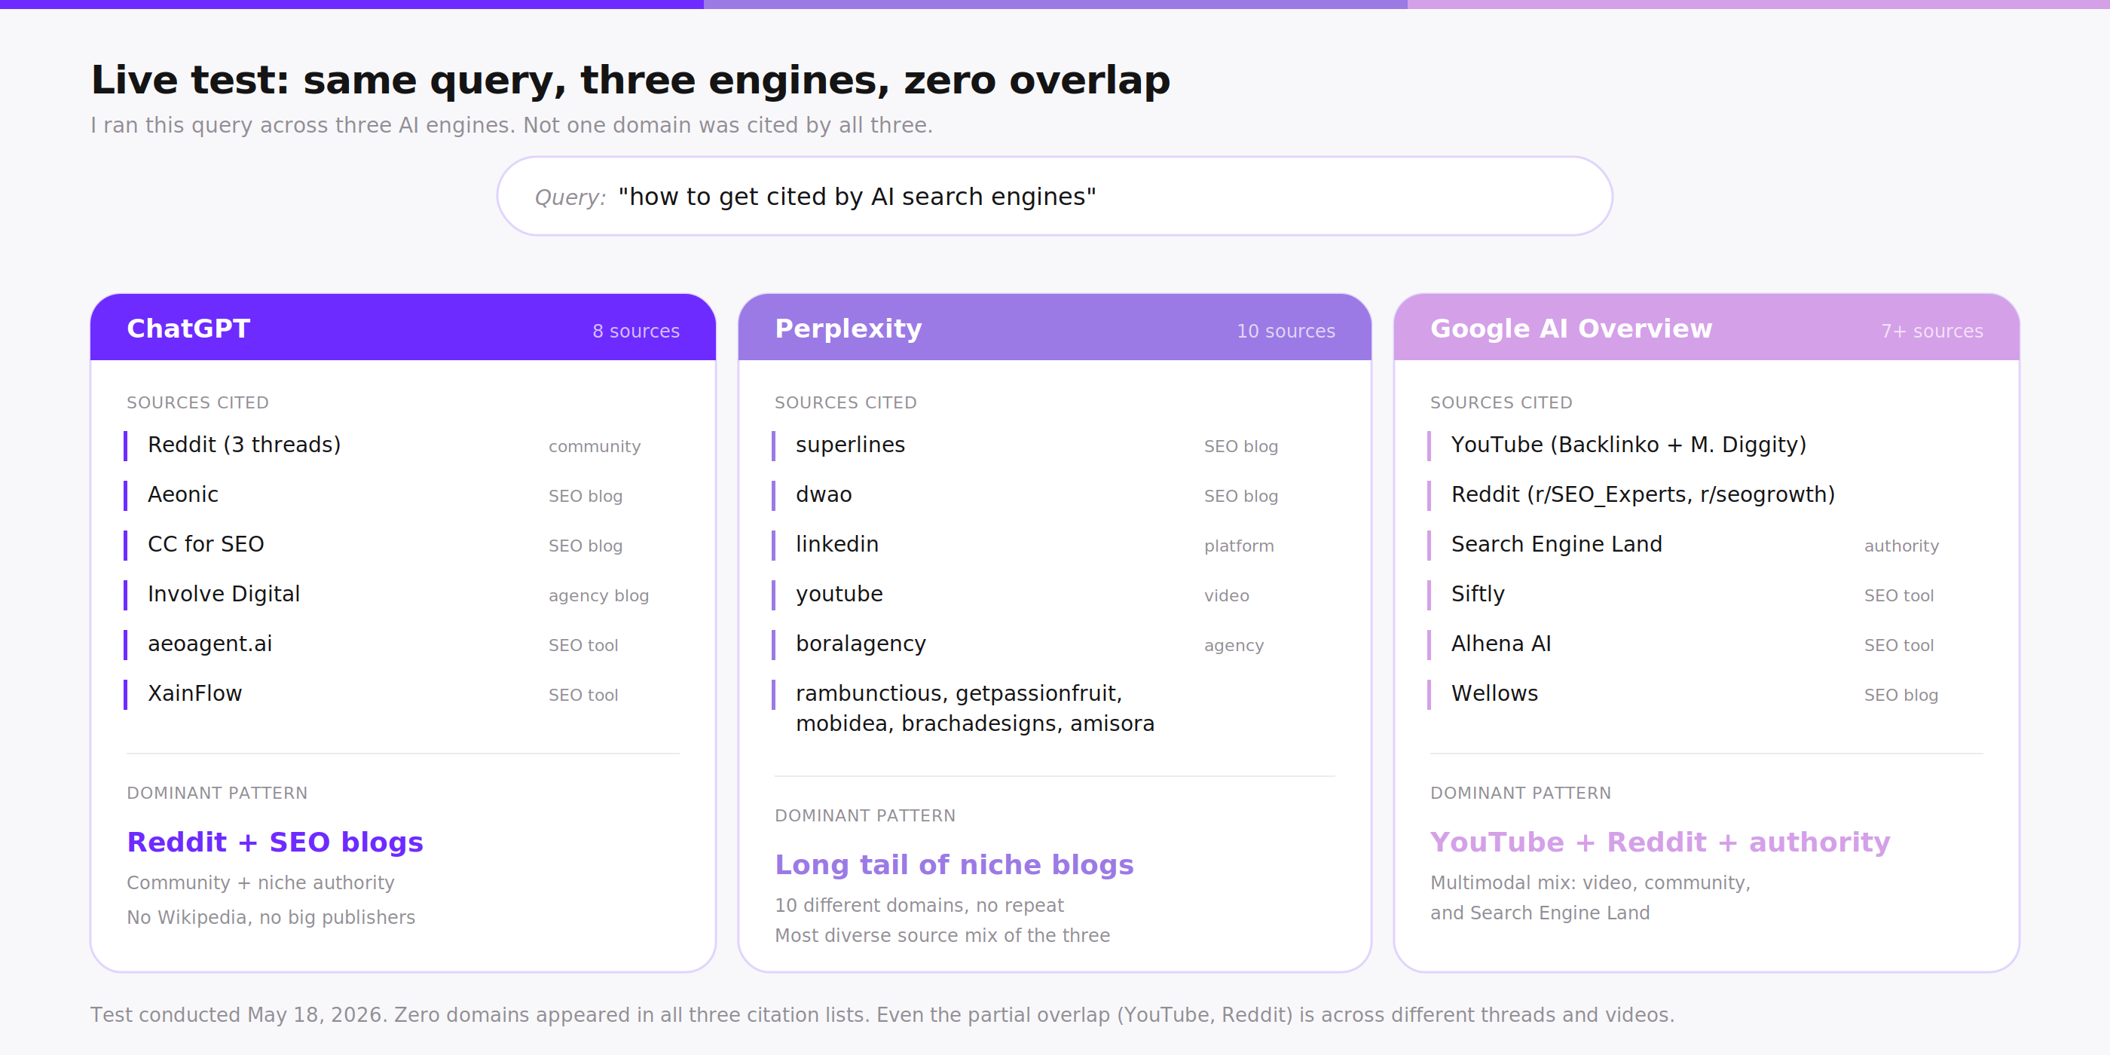Select the Perplexity card header
2110x1055 pixels.
1054,328
